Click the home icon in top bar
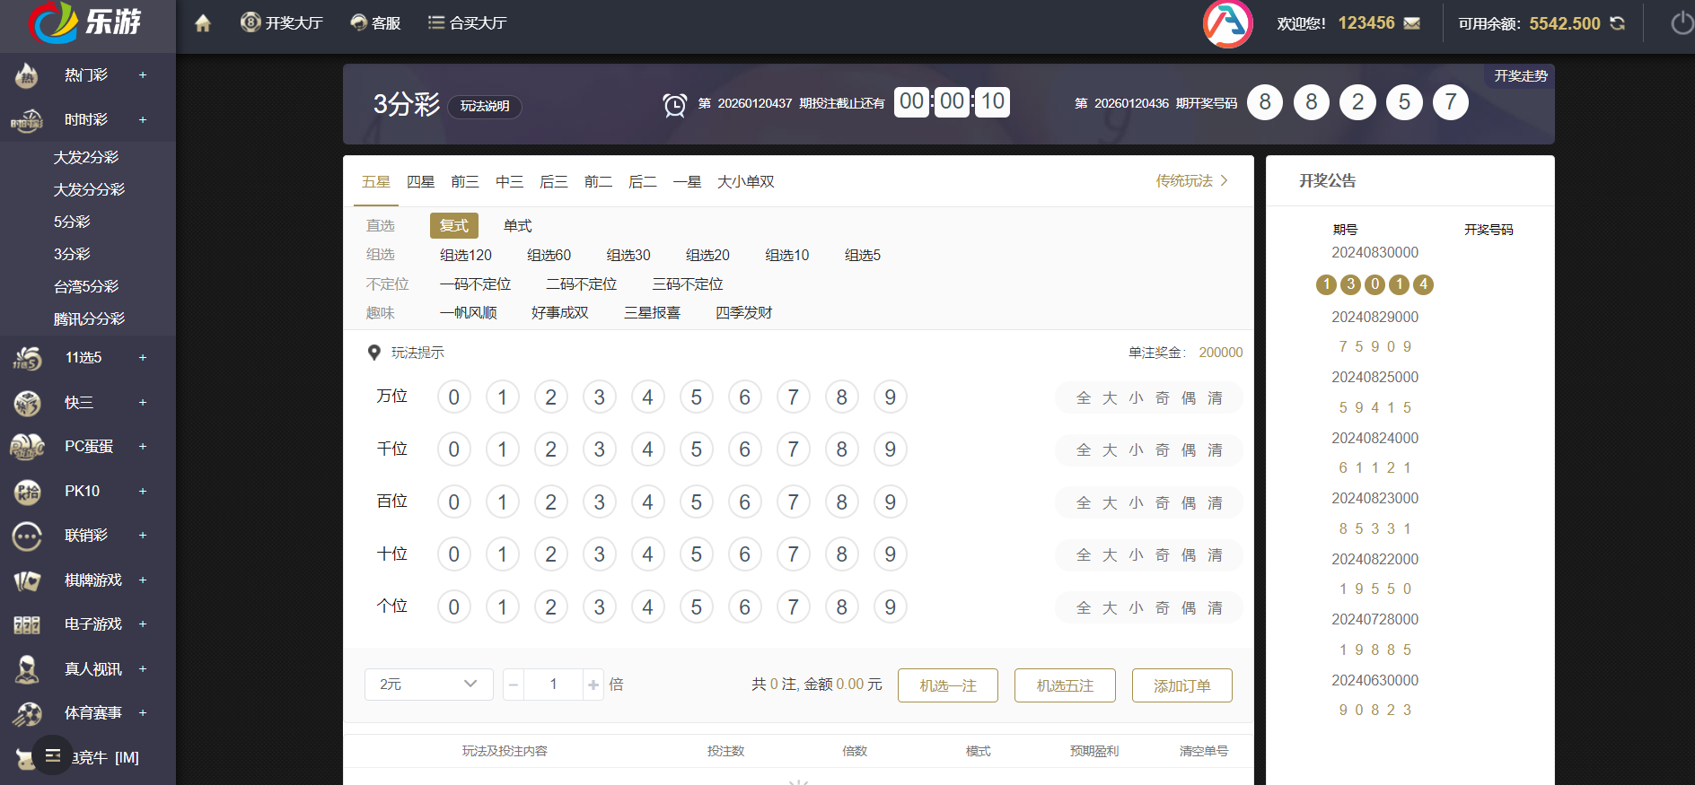 (203, 23)
